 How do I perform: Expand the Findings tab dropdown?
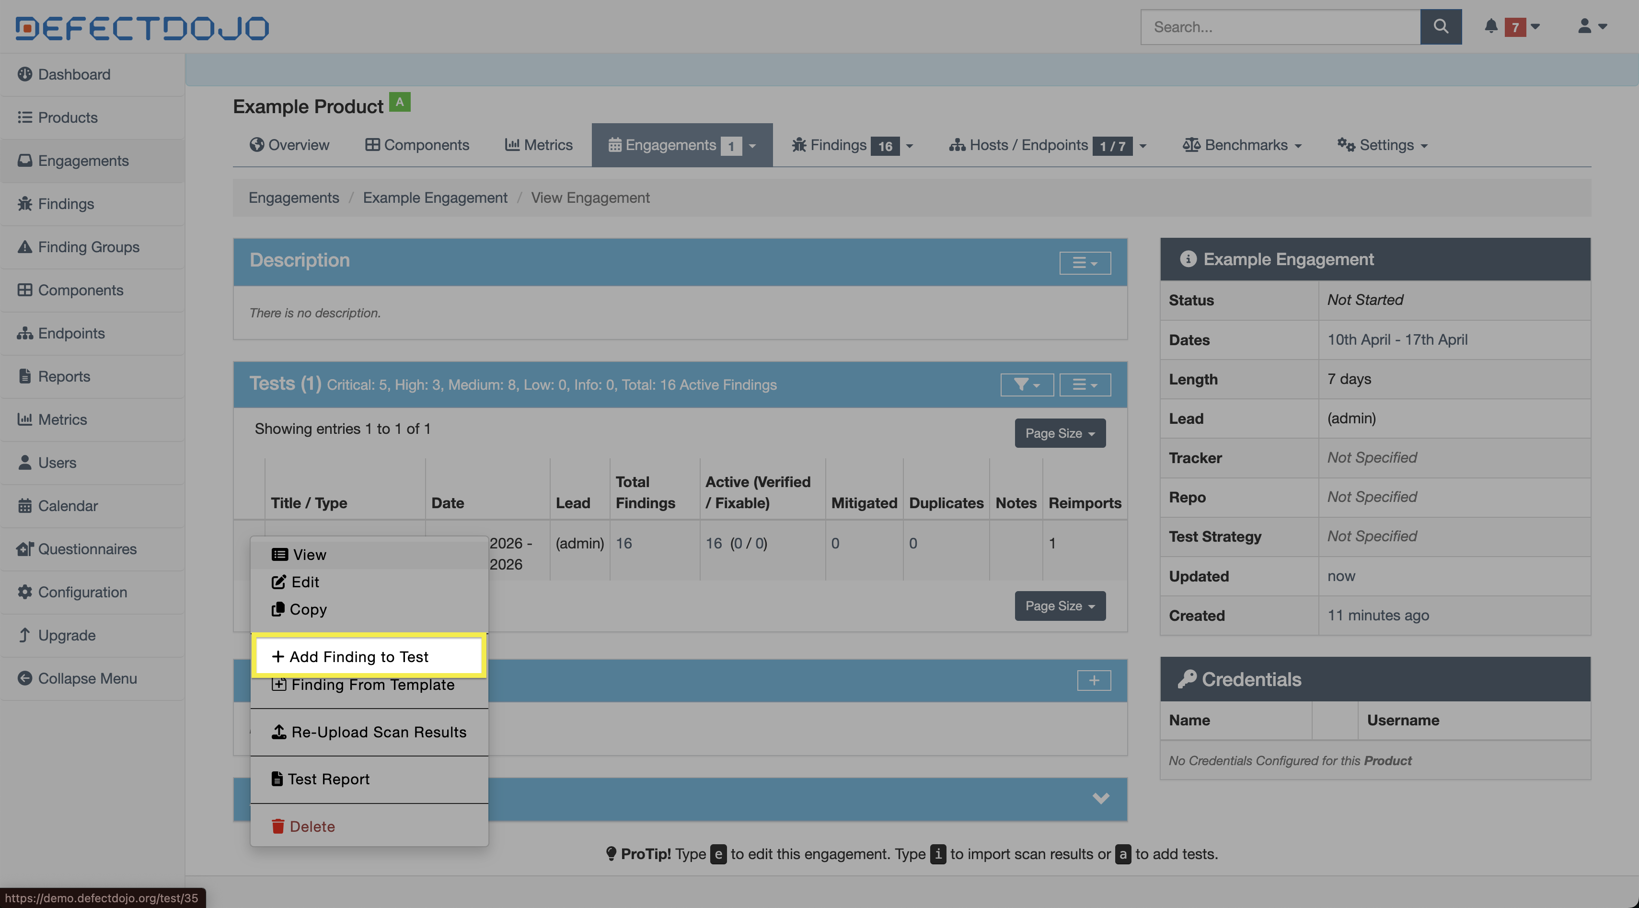pyautogui.click(x=909, y=146)
